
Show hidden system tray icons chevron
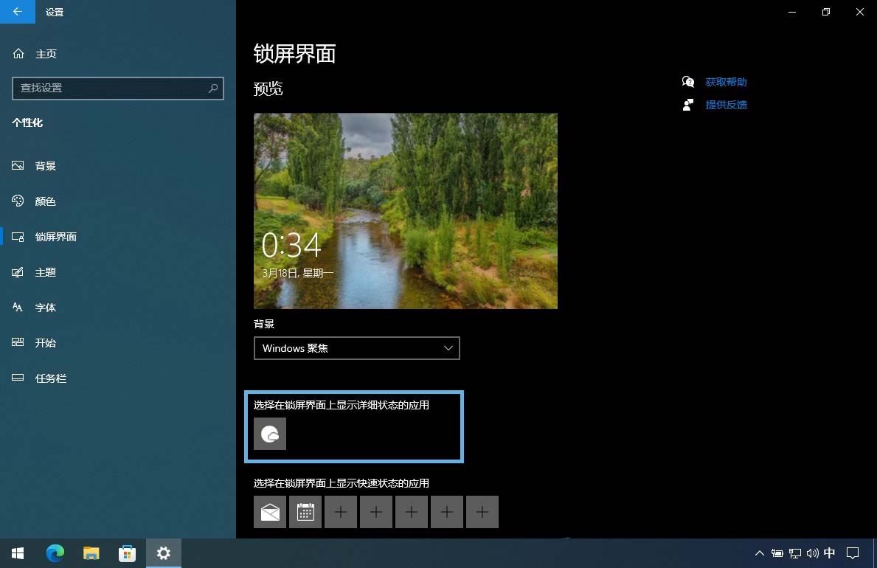point(759,553)
